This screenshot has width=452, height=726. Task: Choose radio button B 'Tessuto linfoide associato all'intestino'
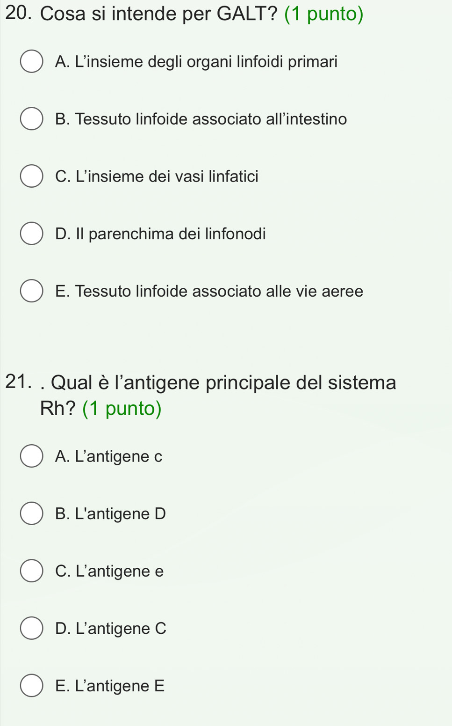tap(31, 119)
